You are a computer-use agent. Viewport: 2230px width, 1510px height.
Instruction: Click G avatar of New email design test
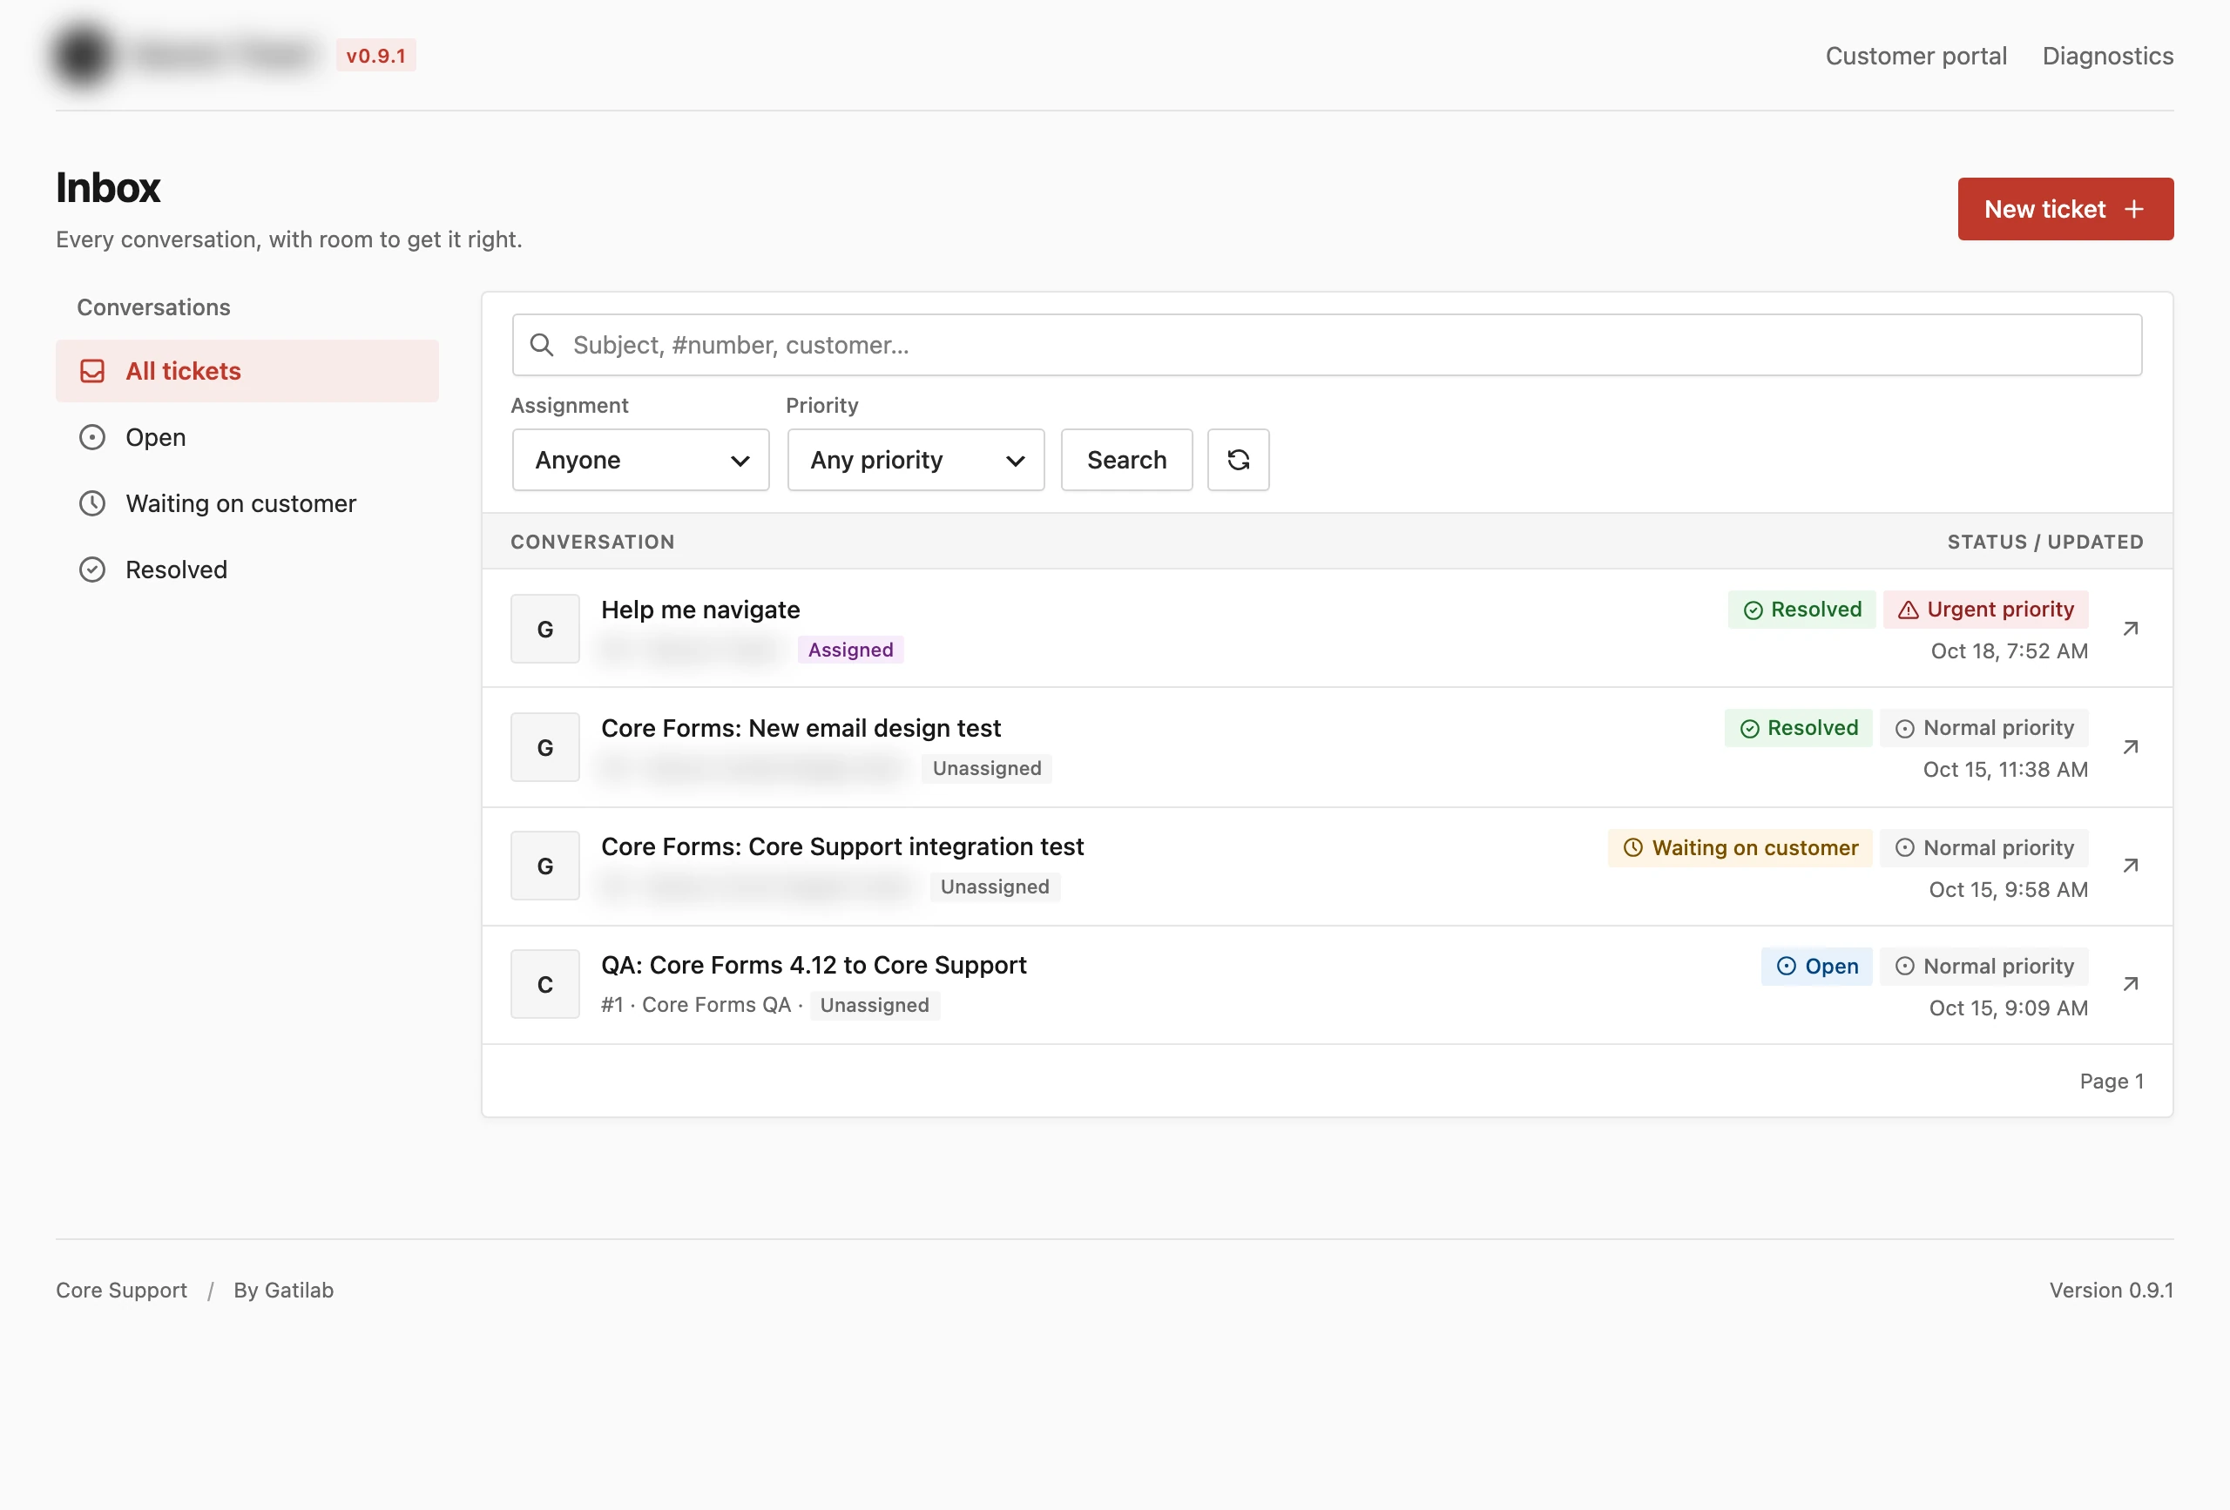(545, 746)
